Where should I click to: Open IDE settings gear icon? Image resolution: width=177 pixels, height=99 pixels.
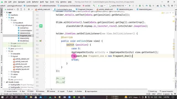point(172,6)
